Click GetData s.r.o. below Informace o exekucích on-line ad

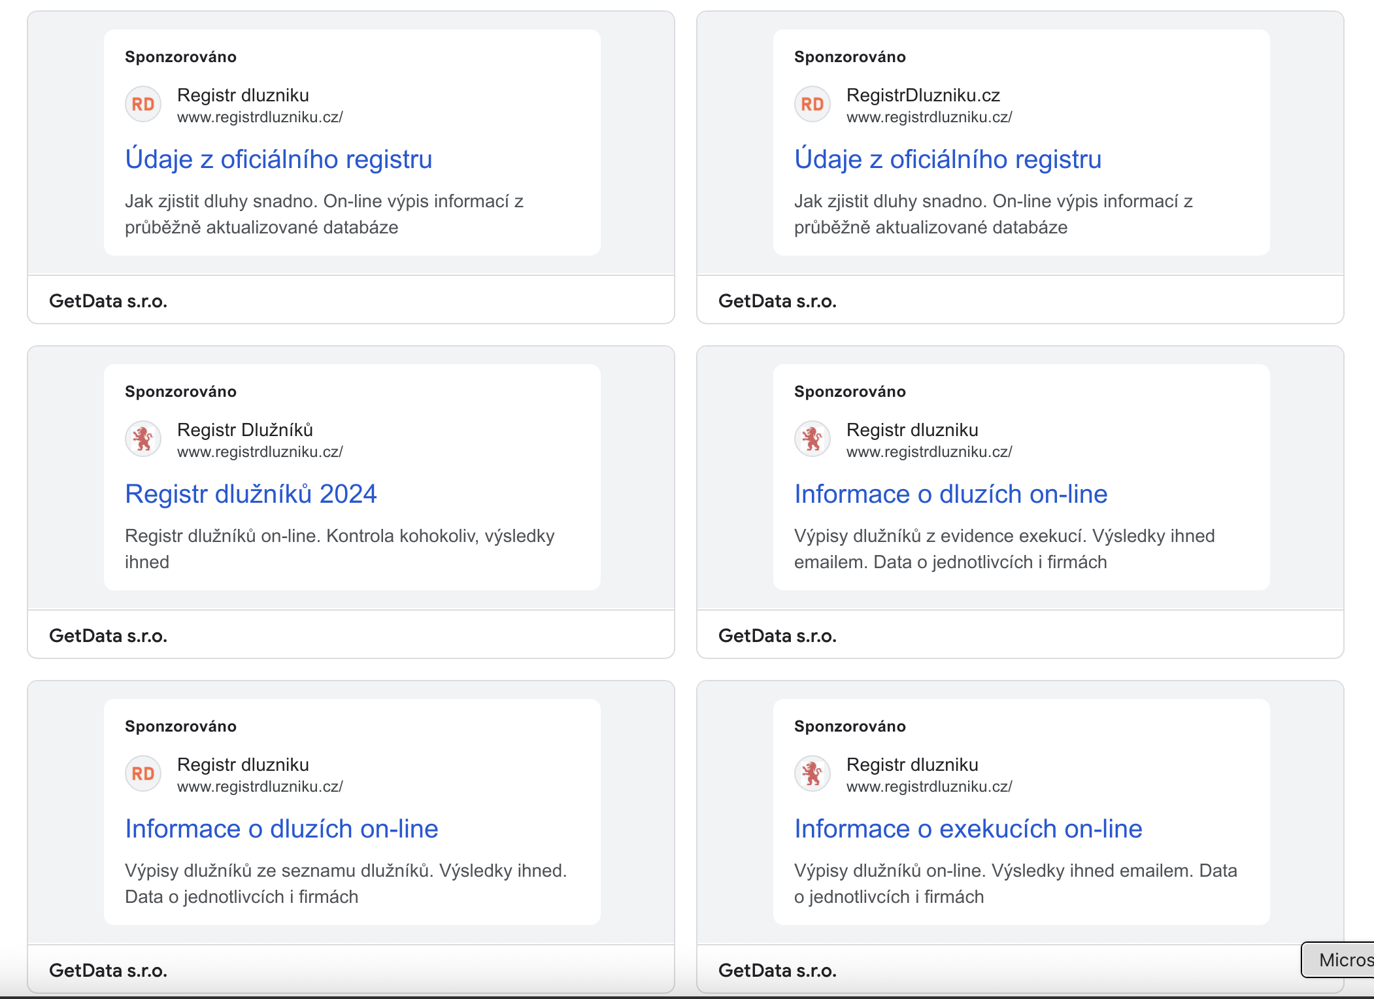778,970
